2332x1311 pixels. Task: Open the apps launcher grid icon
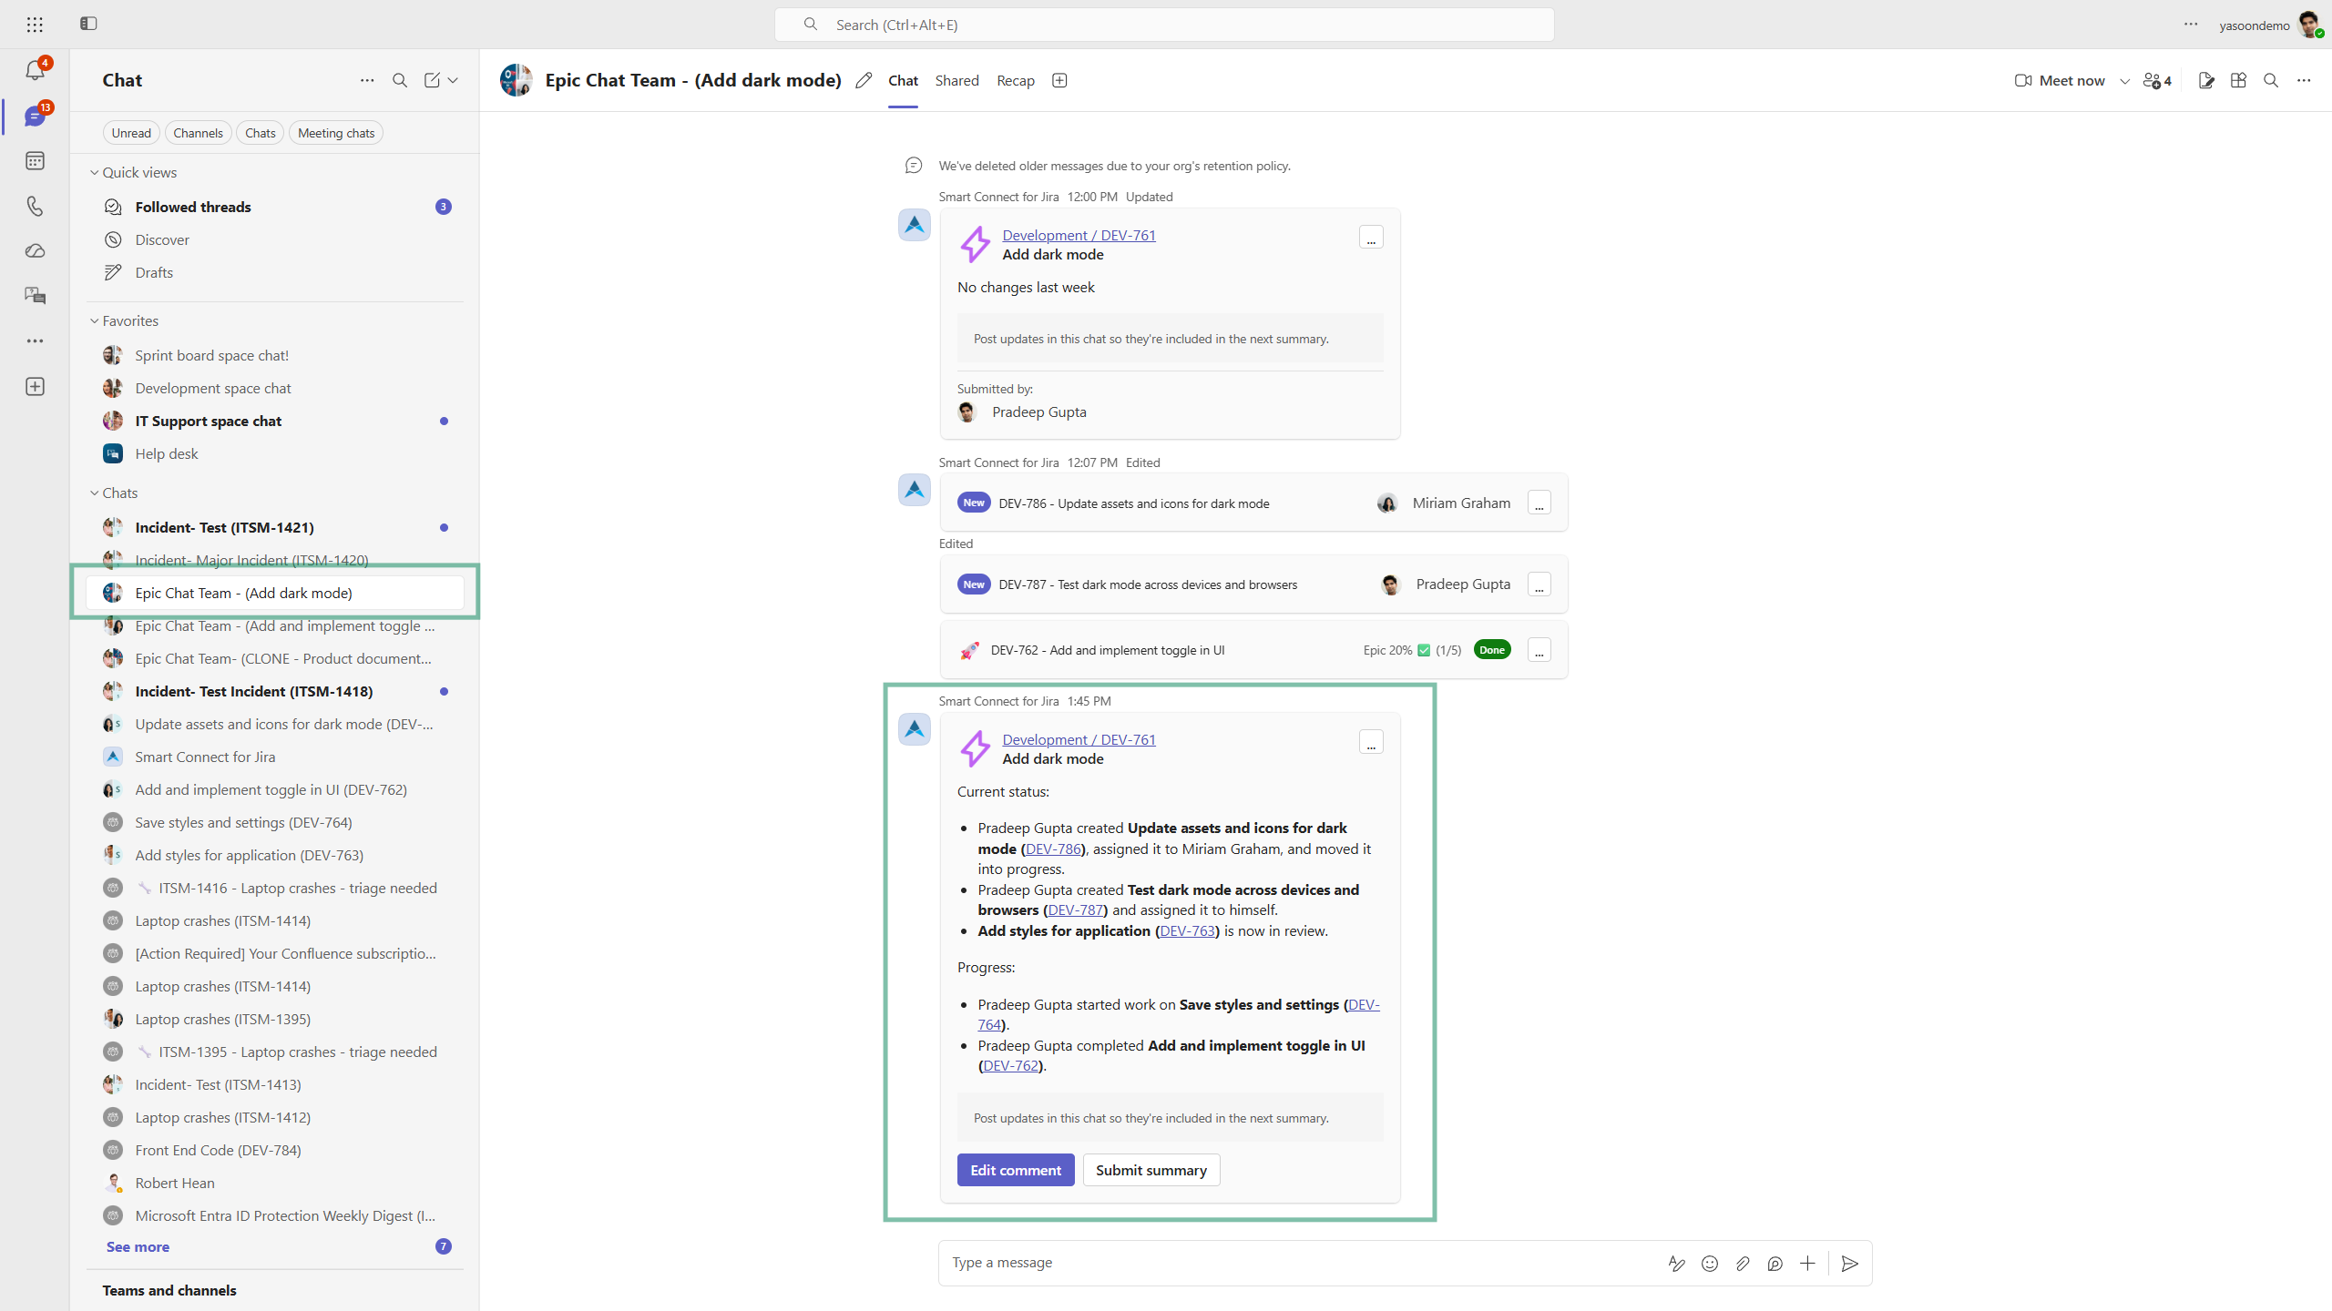click(35, 25)
